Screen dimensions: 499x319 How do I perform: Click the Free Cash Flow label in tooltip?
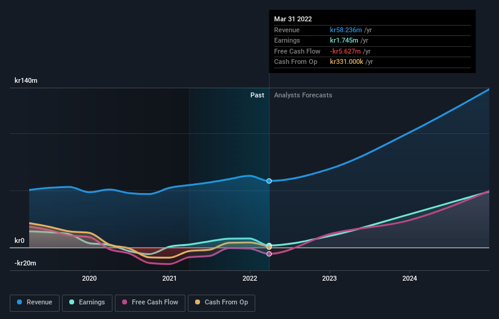point(297,51)
